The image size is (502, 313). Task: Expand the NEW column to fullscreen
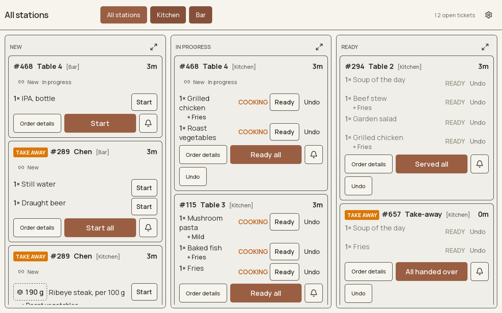(x=154, y=47)
